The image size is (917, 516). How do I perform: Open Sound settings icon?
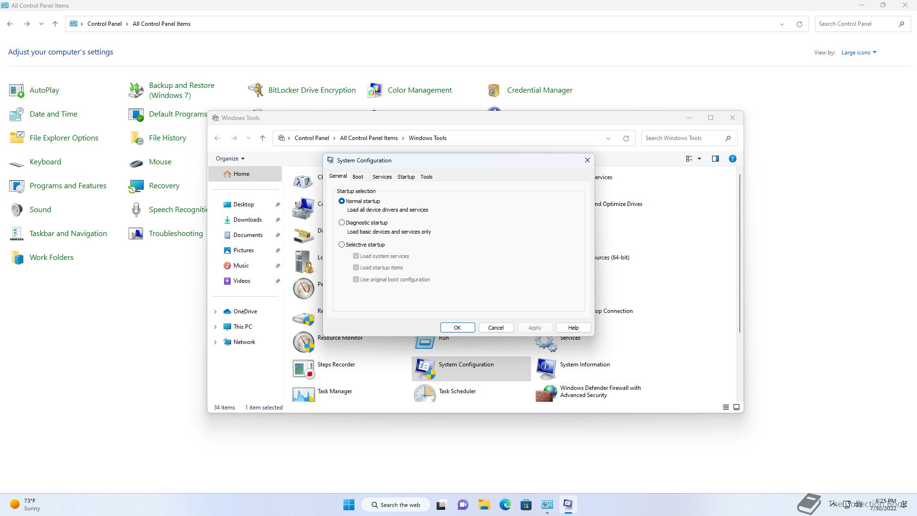click(x=17, y=210)
